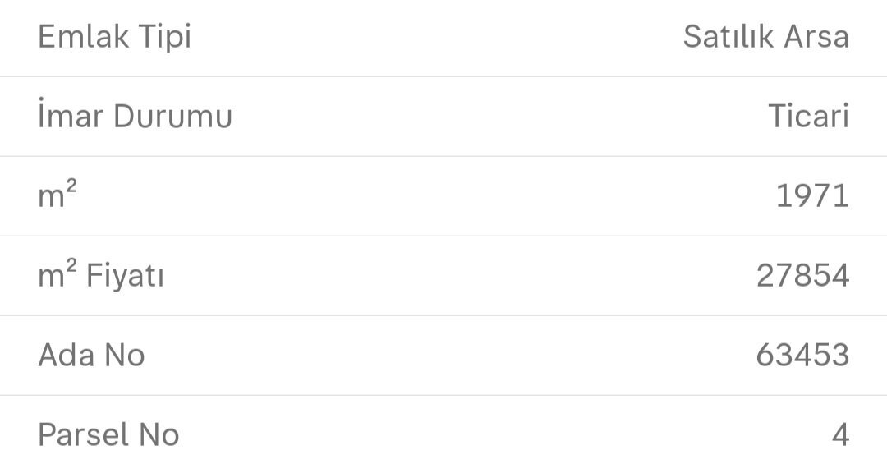Screen dimensions: 887x473
Task: Click empty space between Ada No and 63453
Action: pyautogui.click(x=443, y=356)
